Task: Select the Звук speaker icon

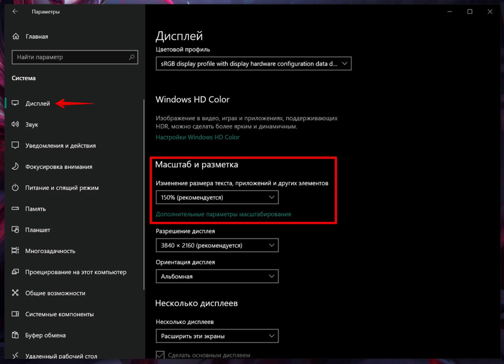Action: tap(16, 125)
